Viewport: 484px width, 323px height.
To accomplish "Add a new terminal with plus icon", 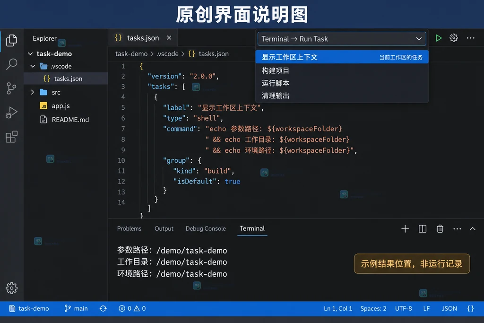I will [405, 229].
